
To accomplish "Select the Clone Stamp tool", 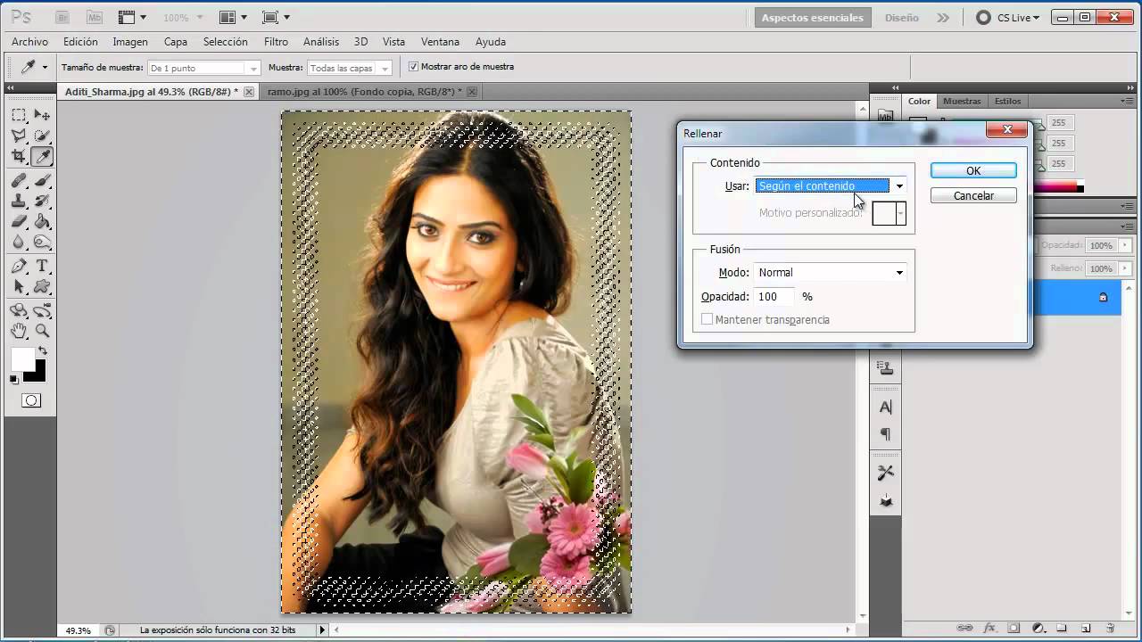I will (19, 201).
